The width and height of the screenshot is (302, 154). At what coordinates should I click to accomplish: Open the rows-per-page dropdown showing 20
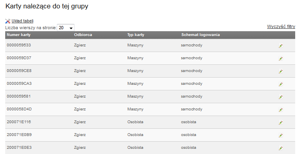66,28
